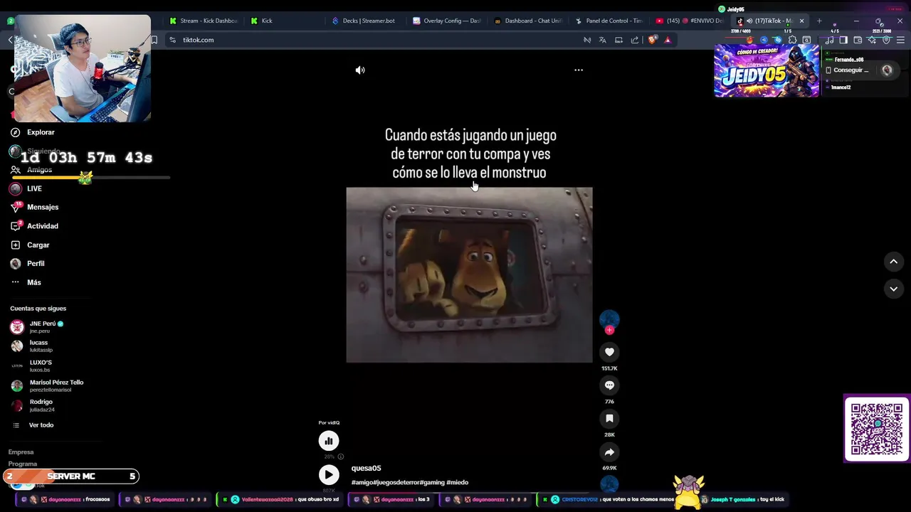Open the Brave Shields lion icon

pos(652,40)
